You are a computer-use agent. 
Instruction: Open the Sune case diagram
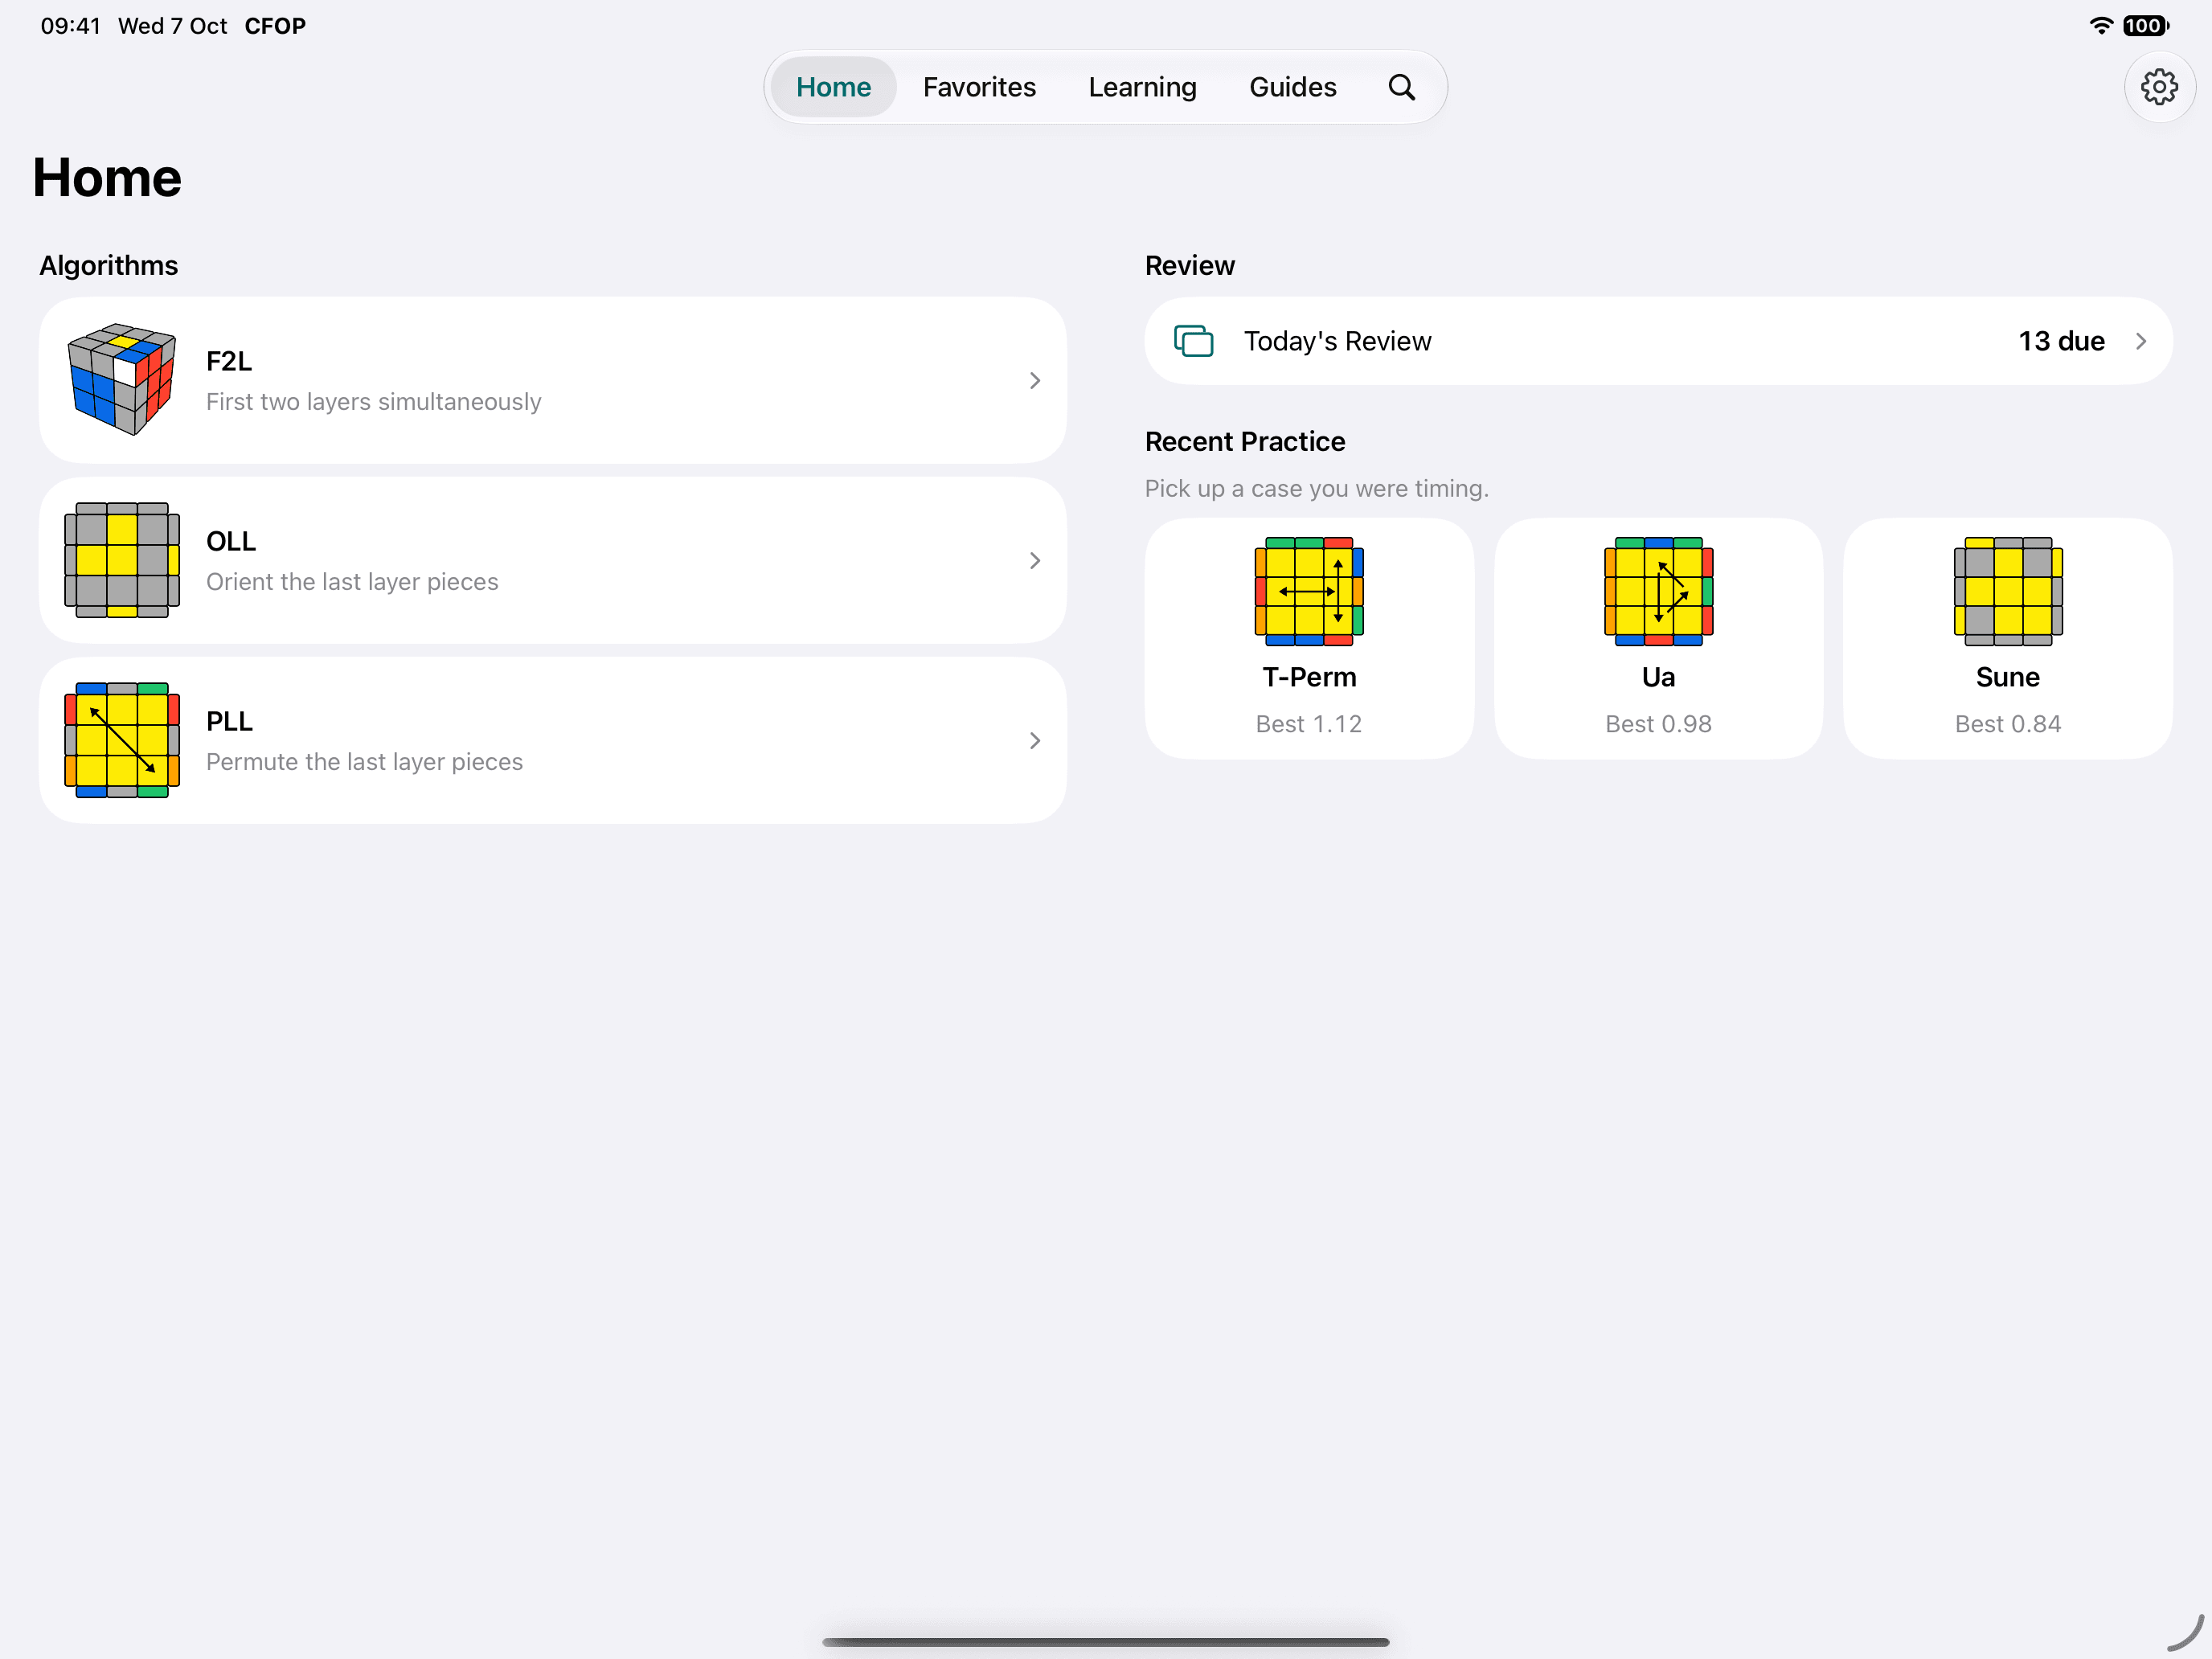coord(2008,591)
